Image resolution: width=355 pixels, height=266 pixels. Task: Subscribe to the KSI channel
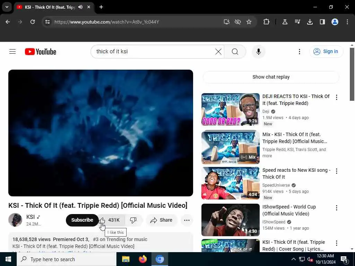[x=82, y=220]
